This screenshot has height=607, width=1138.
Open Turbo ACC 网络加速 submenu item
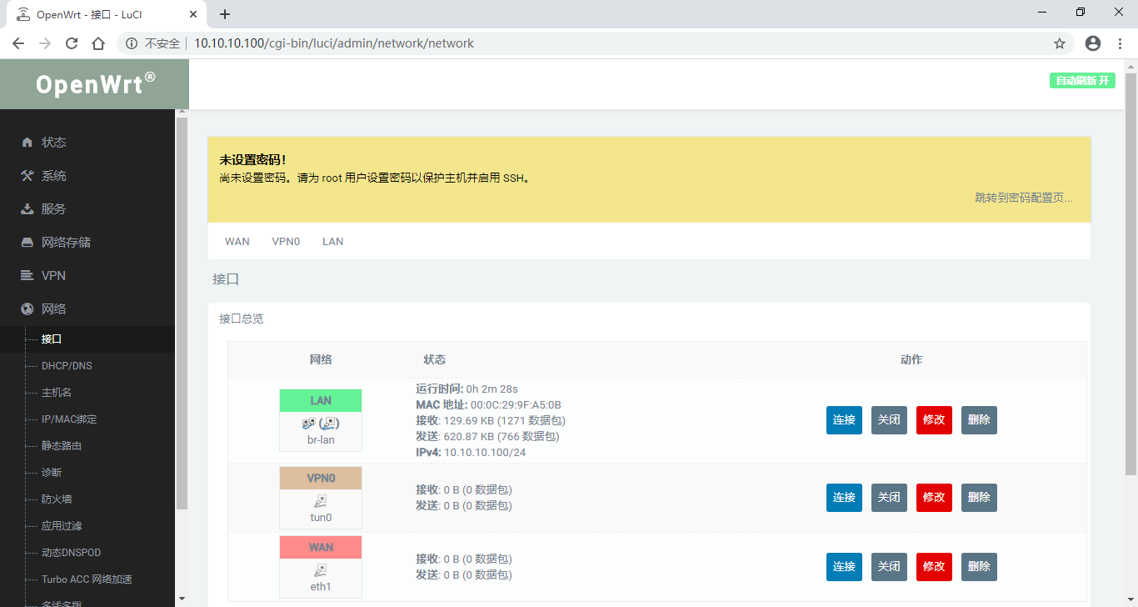click(87, 579)
